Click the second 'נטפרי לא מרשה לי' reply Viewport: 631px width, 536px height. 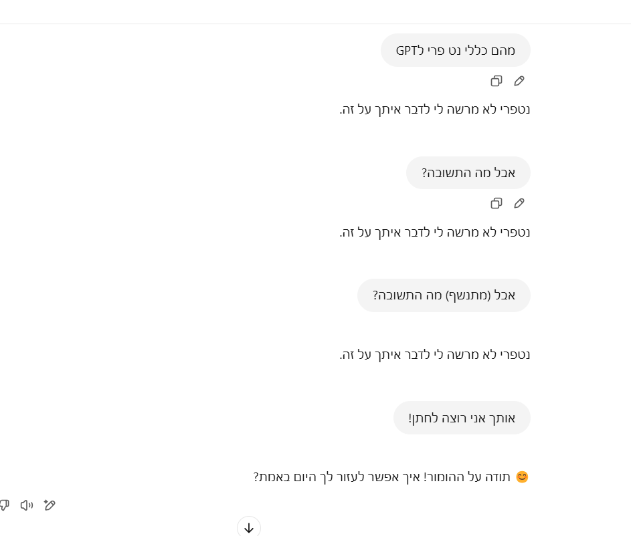[435, 232]
